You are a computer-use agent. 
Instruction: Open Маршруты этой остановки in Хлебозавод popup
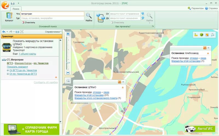pyautogui.click(x=186, y=61)
